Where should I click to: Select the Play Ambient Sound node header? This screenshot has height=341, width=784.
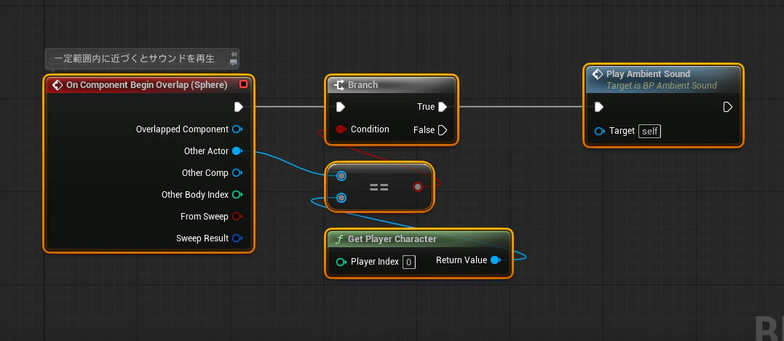click(x=663, y=79)
